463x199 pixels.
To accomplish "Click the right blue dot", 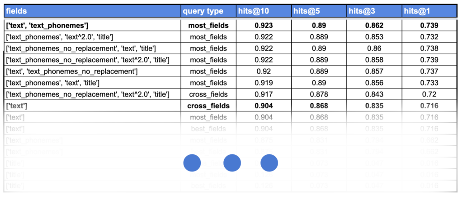I will [269, 162].
